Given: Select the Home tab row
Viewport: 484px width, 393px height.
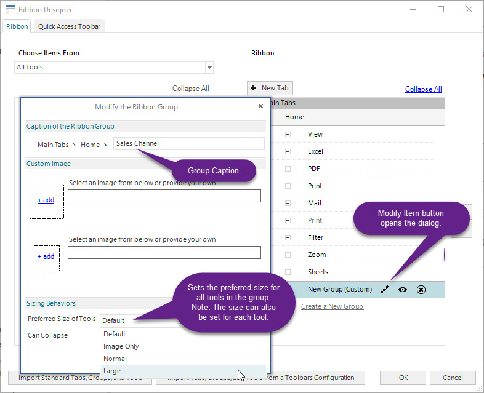Looking at the screenshot, I should pos(357,117).
